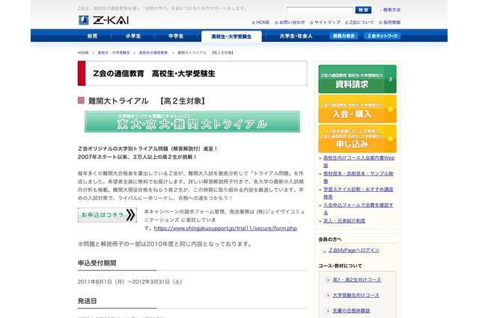Image resolution: width=479 pixels, height=318 pixels.
Task: Click the date range 2011年8月1日～2012年3月31日
Action: 129,281
